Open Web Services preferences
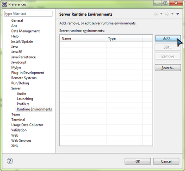This screenshot has height=171, width=185. (21, 140)
